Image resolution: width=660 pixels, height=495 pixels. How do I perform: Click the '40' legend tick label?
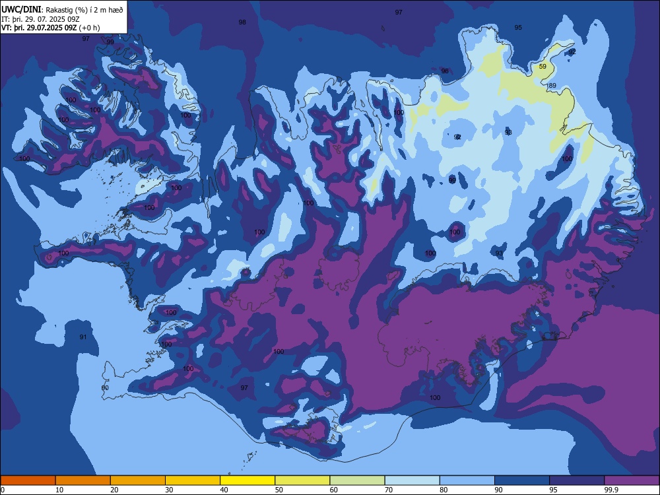pyautogui.click(x=224, y=490)
